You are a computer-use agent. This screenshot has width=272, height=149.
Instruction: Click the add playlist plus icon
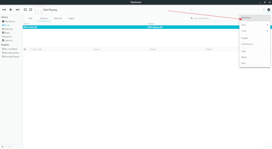[x=3, y=147]
